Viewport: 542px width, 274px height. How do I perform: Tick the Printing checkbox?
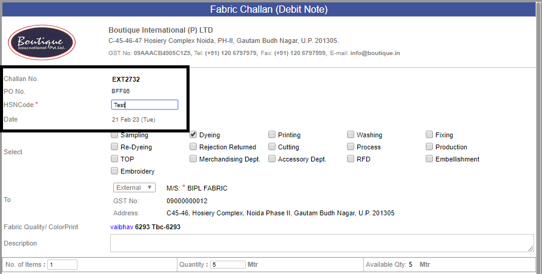(272, 135)
